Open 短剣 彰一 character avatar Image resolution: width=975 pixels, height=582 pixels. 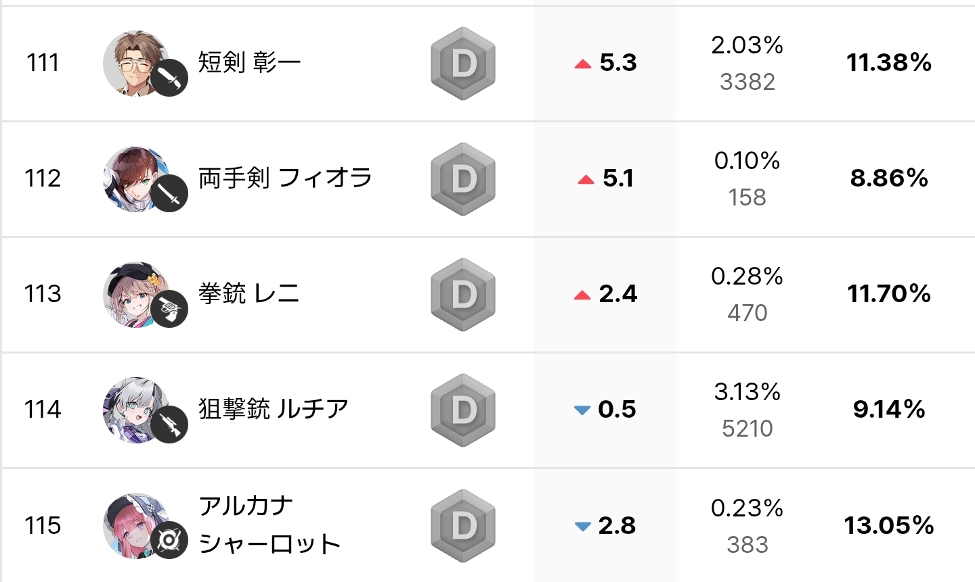[x=136, y=63]
